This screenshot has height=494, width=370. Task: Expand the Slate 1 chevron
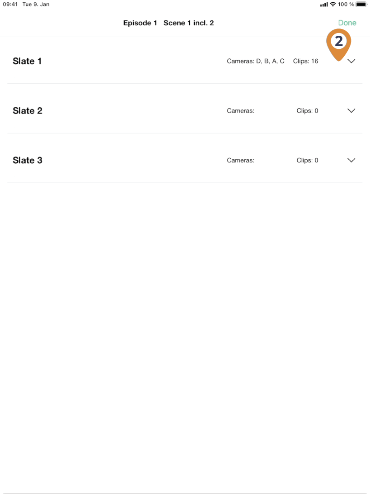(351, 61)
